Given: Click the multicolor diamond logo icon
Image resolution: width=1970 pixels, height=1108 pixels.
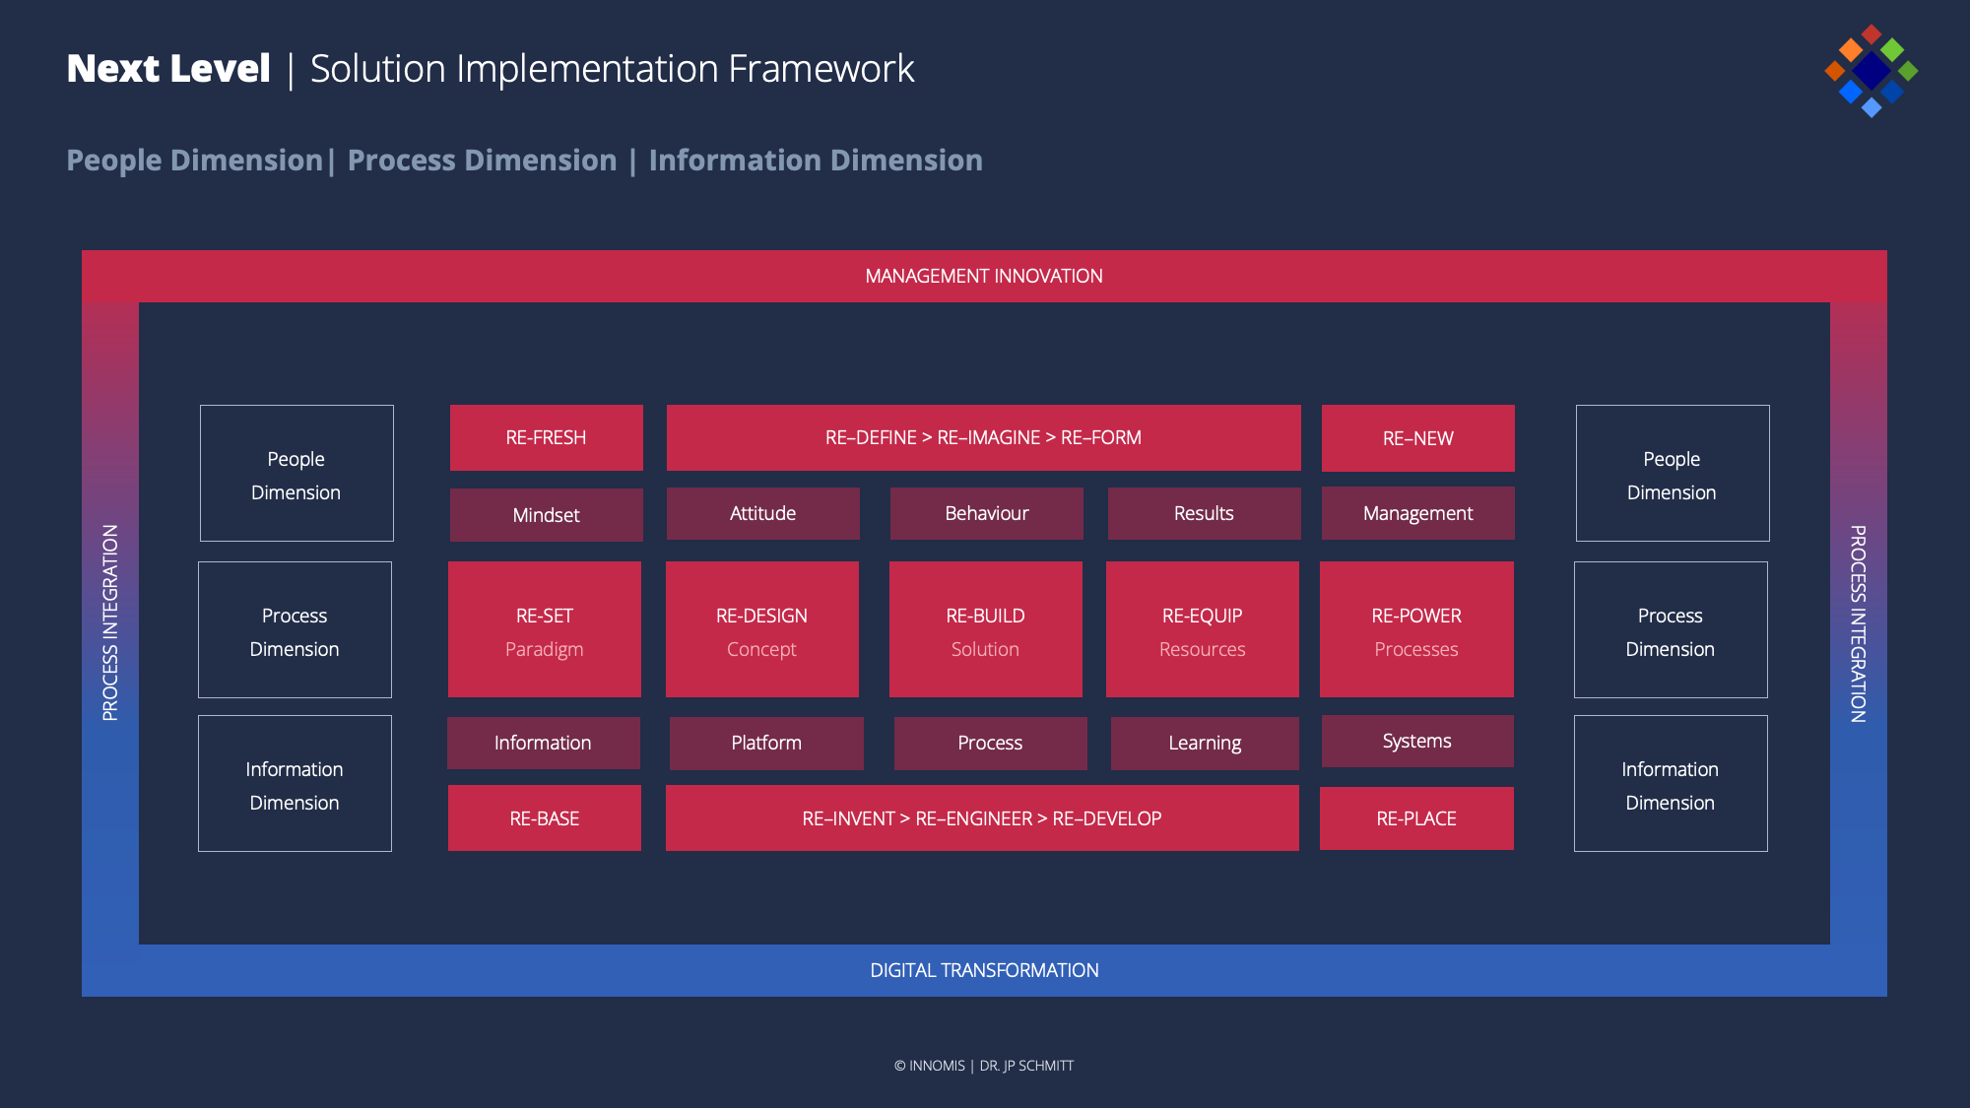Looking at the screenshot, I should [x=1871, y=71].
